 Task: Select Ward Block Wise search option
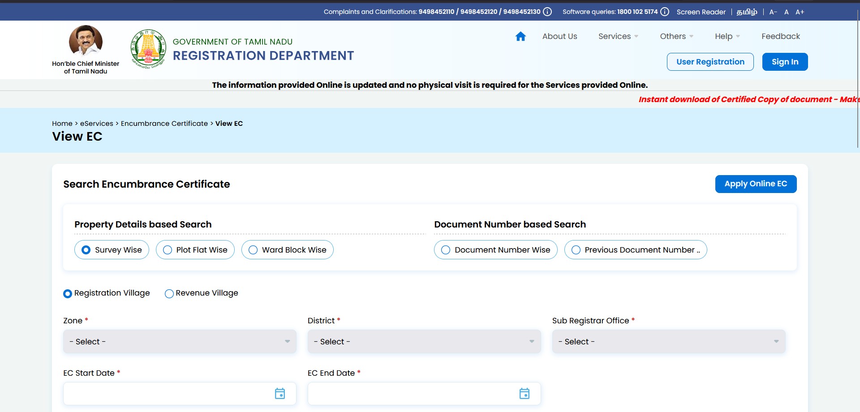[288, 250]
